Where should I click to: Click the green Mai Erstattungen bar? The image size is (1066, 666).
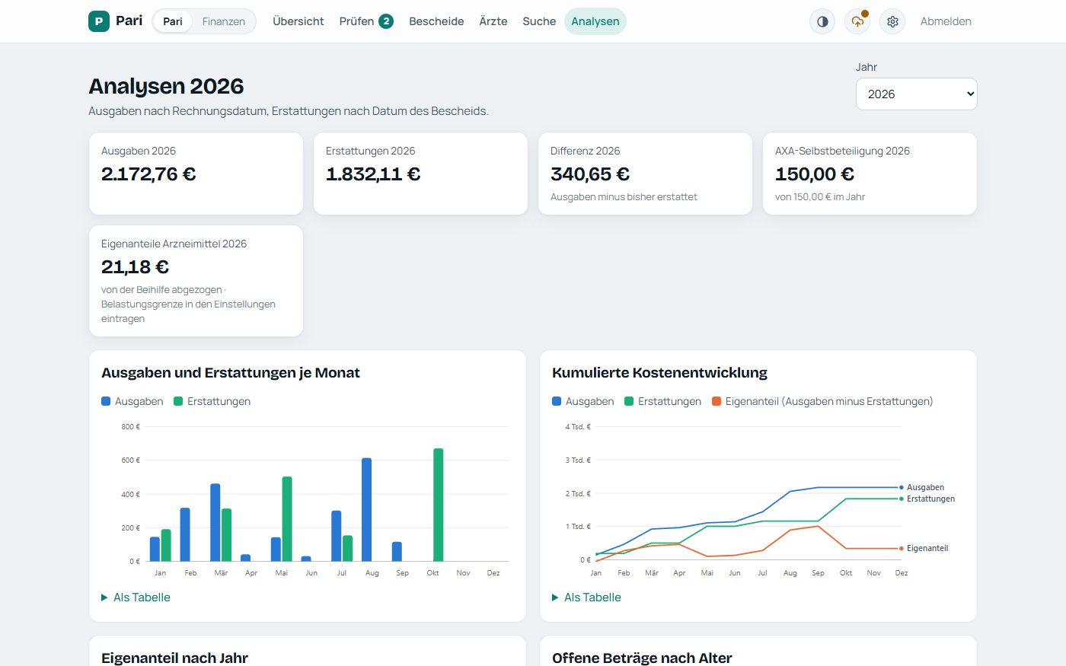coord(287,519)
